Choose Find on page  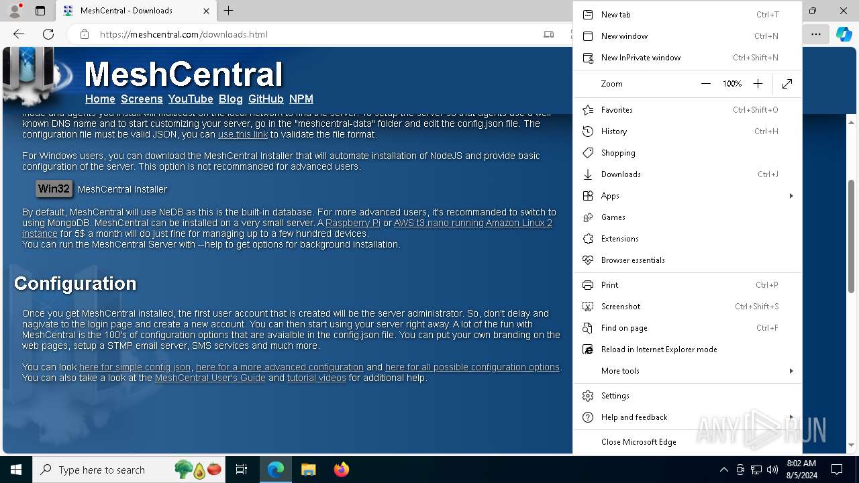tap(687, 327)
